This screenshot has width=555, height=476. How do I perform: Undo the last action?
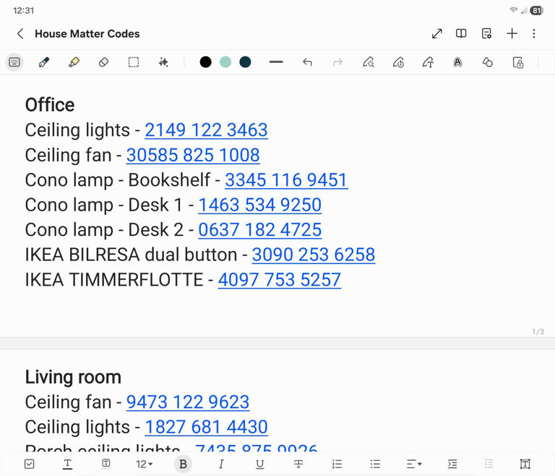[x=307, y=63]
